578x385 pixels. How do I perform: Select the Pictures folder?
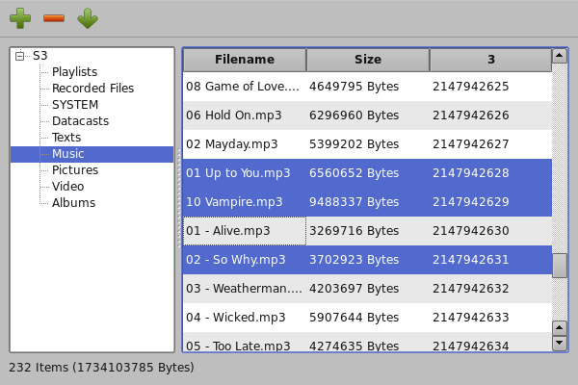[x=75, y=169]
